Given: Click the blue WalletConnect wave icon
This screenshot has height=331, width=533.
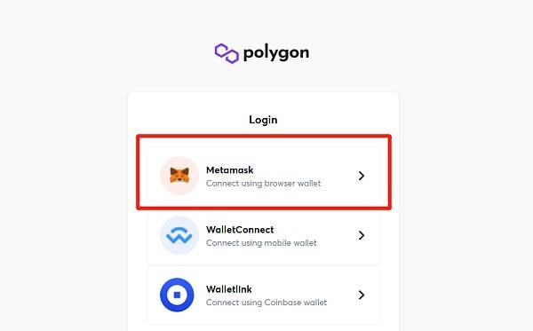Looking at the screenshot, I should pos(179,235).
